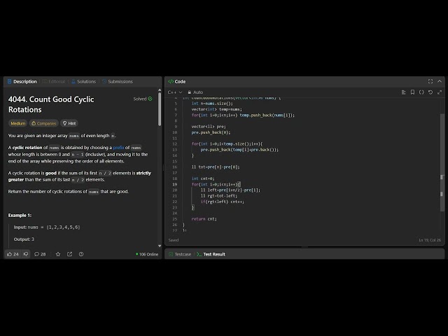Open the Test Result tab
Screen dimensions: 448x336
pos(211,254)
